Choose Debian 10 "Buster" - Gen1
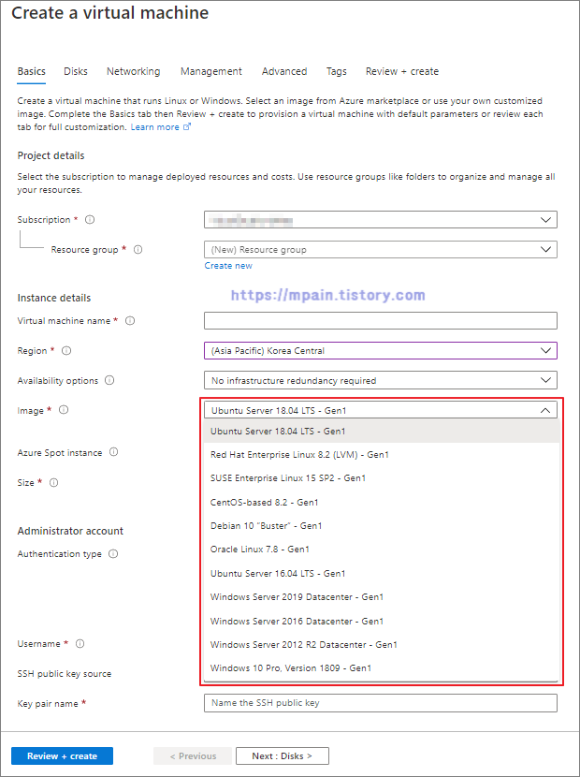This screenshot has width=580, height=777. [382, 526]
